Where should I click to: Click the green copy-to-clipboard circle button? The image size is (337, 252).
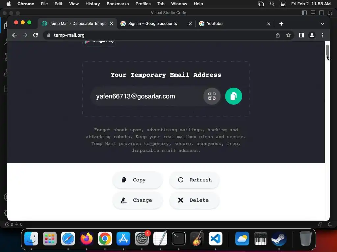233,96
